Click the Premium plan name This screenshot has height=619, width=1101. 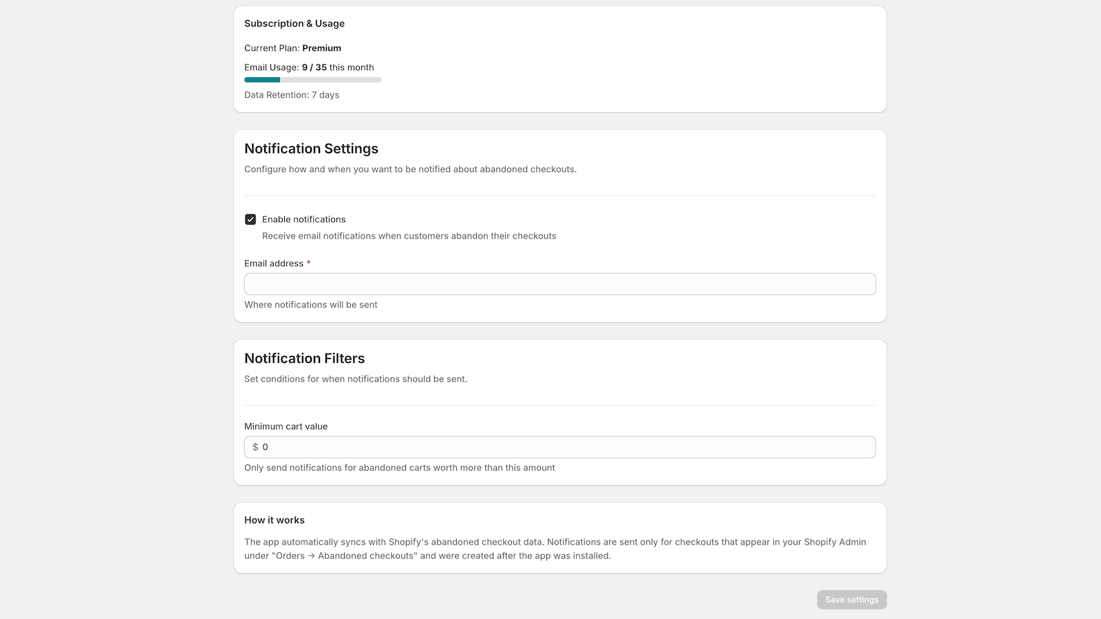click(321, 48)
